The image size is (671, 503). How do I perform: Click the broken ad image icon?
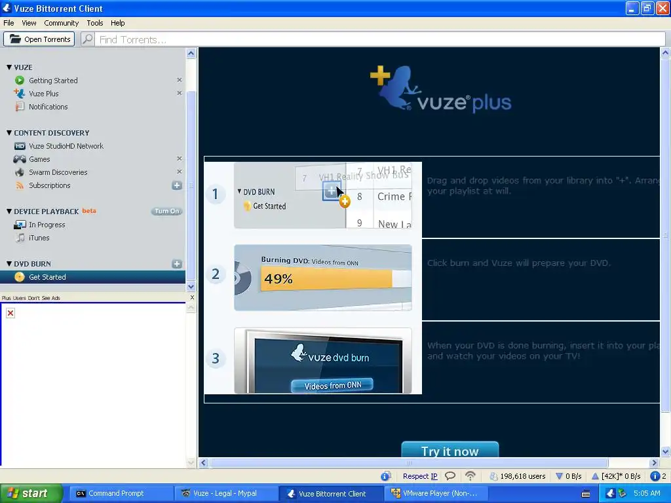click(x=10, y=313)
